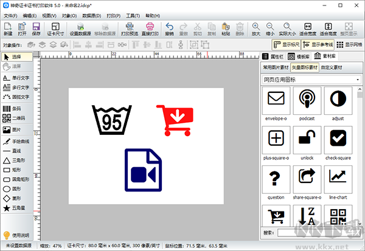The image size is (365, 251).
Task: Expand the 网页应用图标 category dropdown
Action: 311,80
